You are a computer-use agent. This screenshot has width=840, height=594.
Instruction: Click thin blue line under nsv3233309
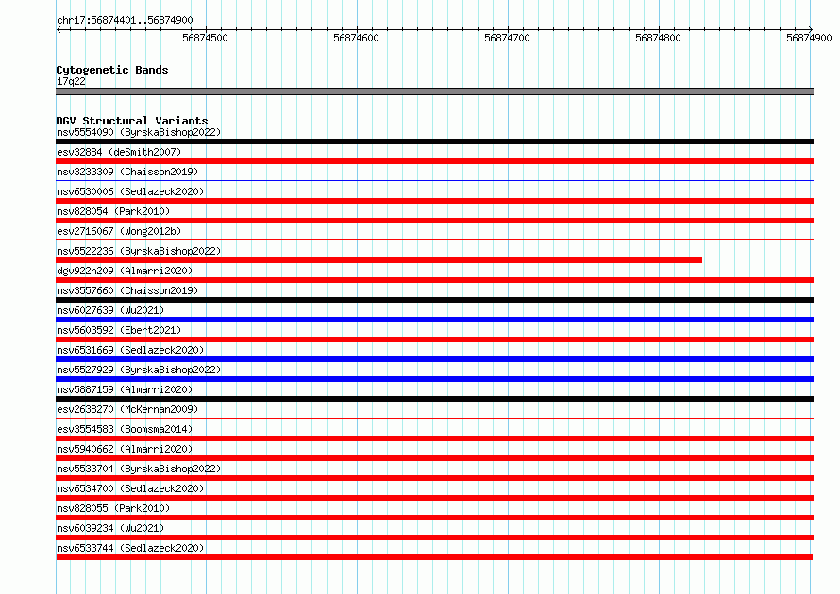click(x=434, y=181)
